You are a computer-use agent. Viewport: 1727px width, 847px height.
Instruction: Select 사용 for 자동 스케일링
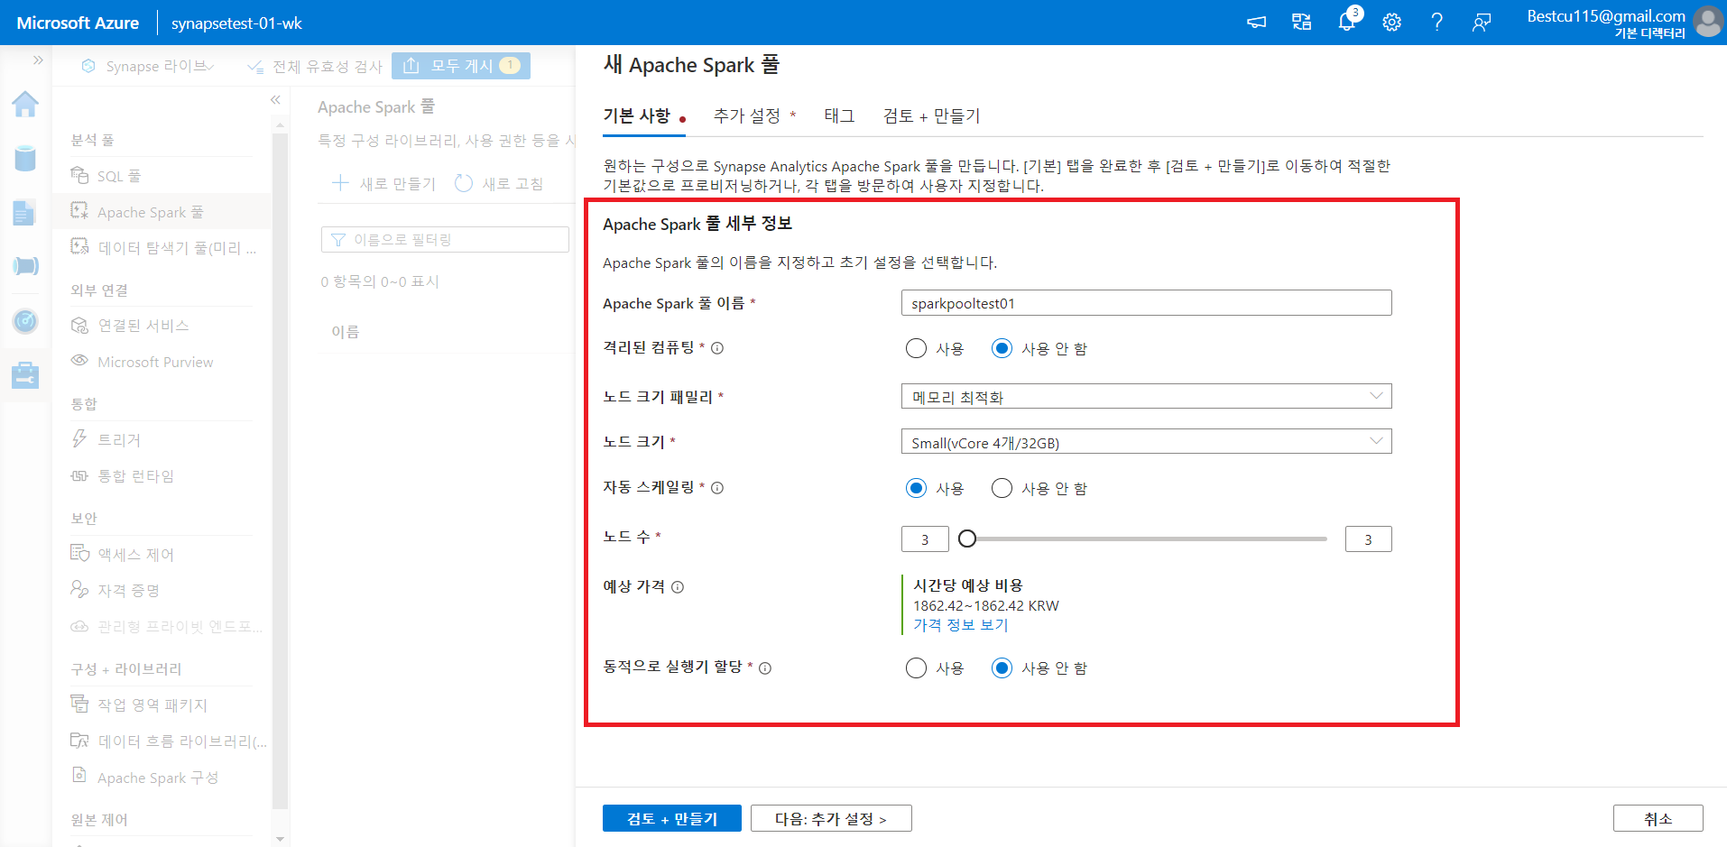(x=916, y=488)
